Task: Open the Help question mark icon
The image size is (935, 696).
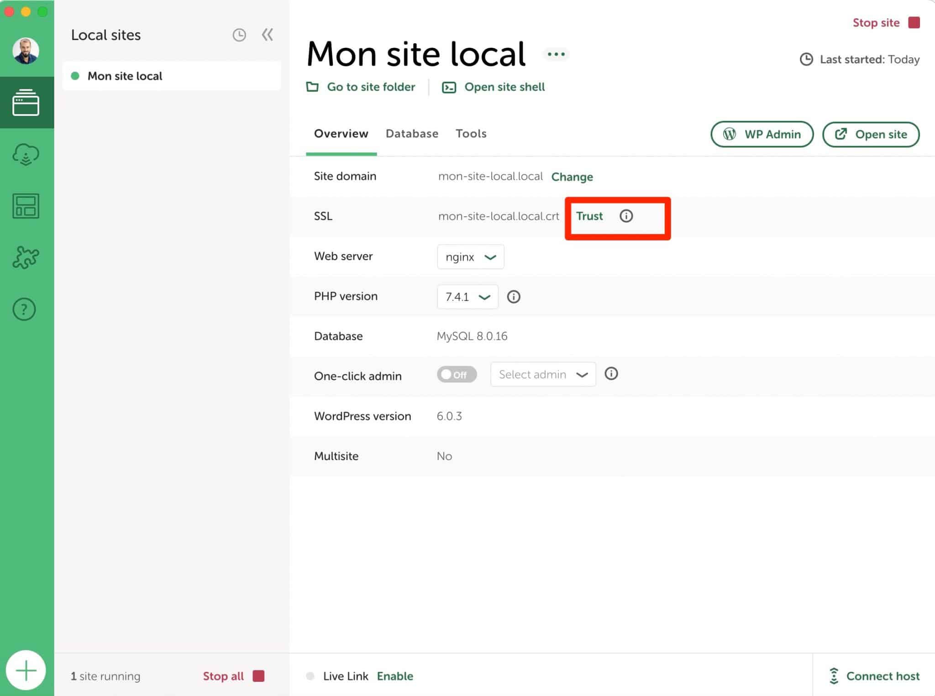Action: click(24, 309)
